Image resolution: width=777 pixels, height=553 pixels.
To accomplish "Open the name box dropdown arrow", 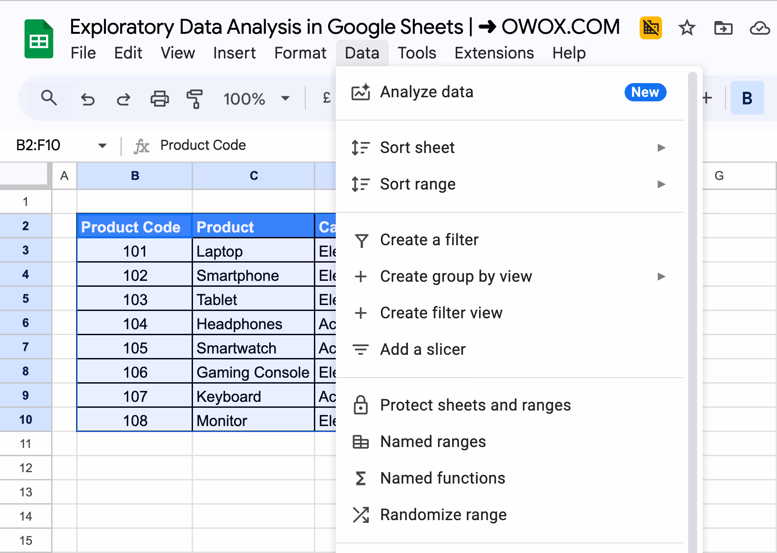I will 103,145.
